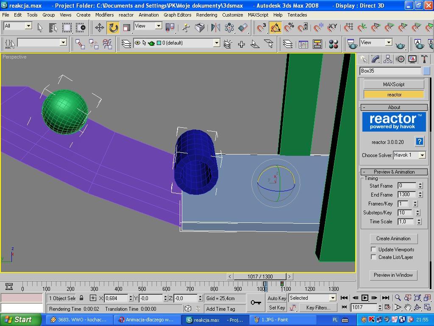The width and height of the screenshot is (434, 326).
Task: Toggle the Selection Lock padlock
Action: click(x=81, y=298)
